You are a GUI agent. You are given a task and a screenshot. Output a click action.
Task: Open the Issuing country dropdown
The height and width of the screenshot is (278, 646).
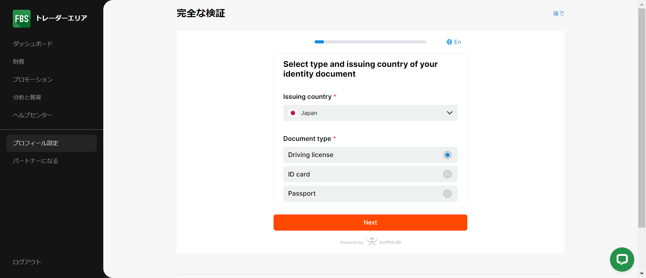(x=370, y=113)
